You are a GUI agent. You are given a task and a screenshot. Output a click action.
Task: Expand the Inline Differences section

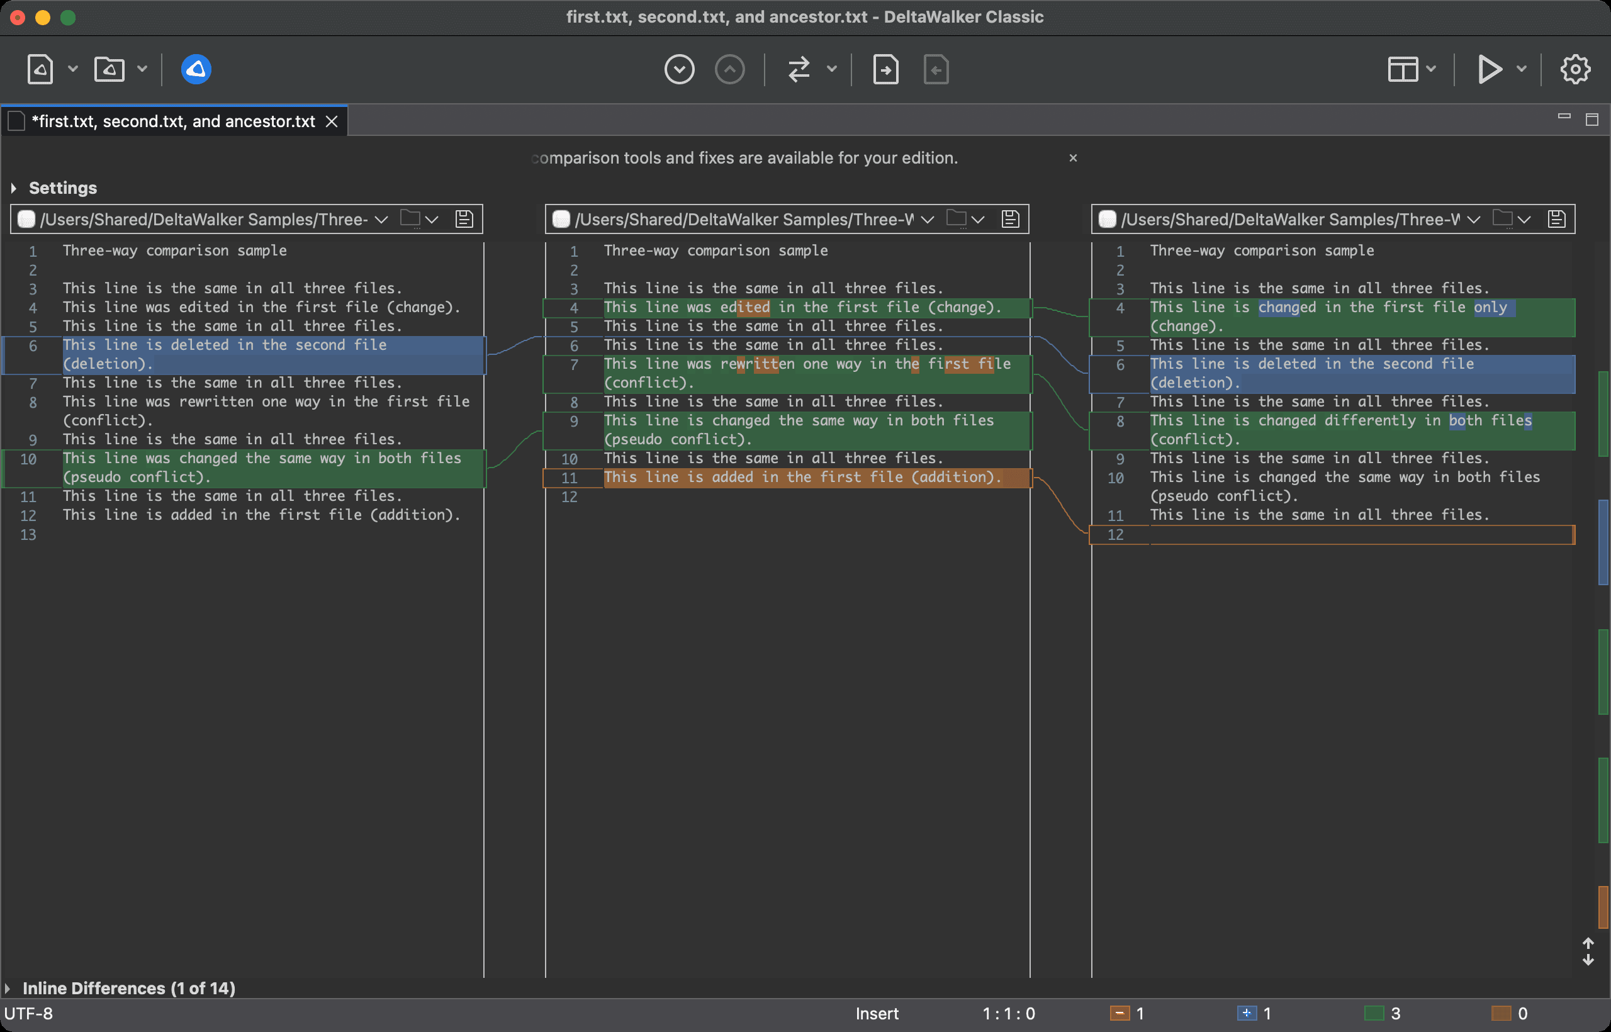[8, 989]
